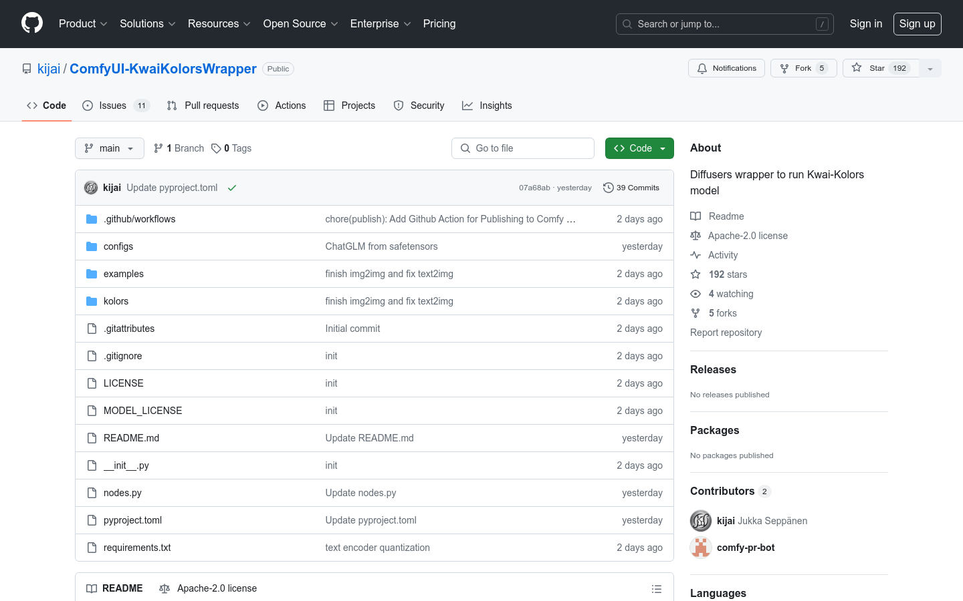This screenshot has height=601, width=963.
Task: Click the examples folder icon
Action: 92,274
